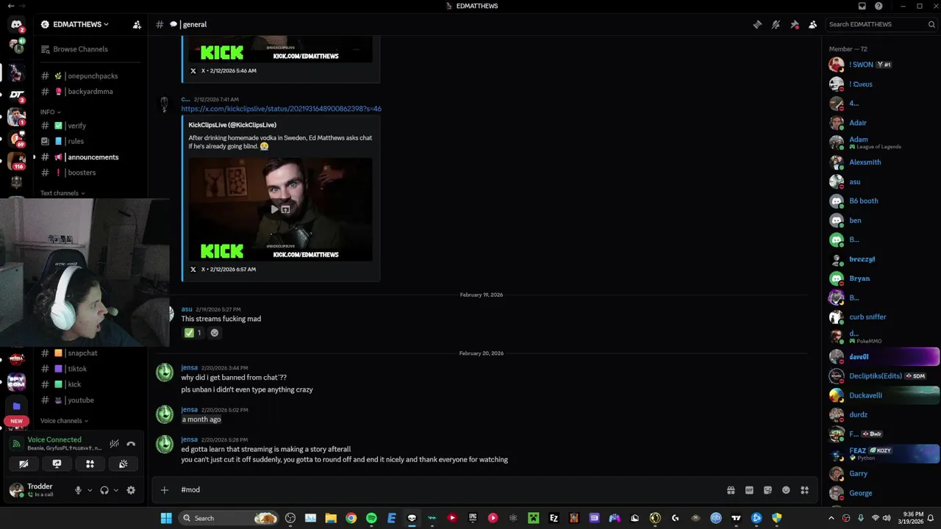The height and width of the screenshot is (529, 941).
Task: Click the NEW unread indicator badge
Action: point(16,421)
